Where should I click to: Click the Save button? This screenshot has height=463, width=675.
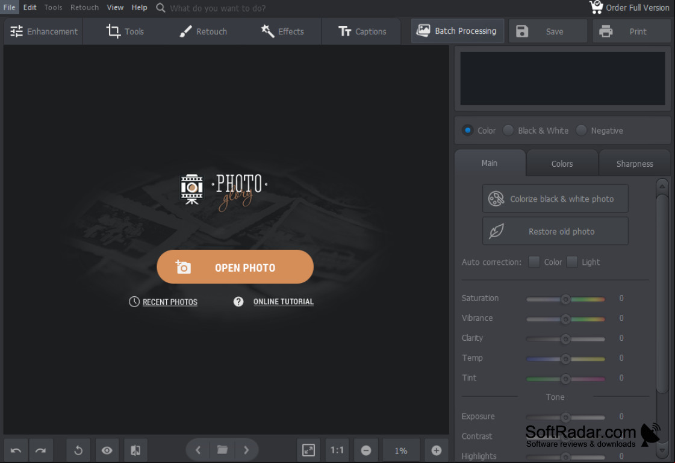pos(547,31)
